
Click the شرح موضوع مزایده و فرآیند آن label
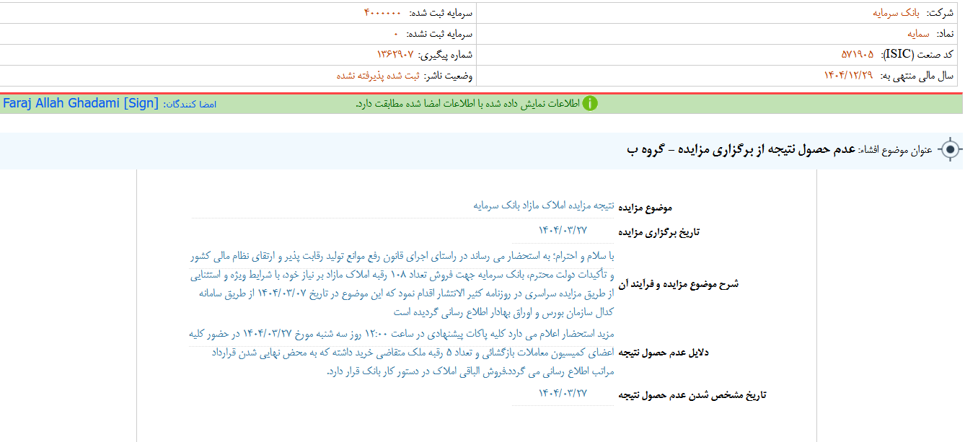click(x=679, y=284)
